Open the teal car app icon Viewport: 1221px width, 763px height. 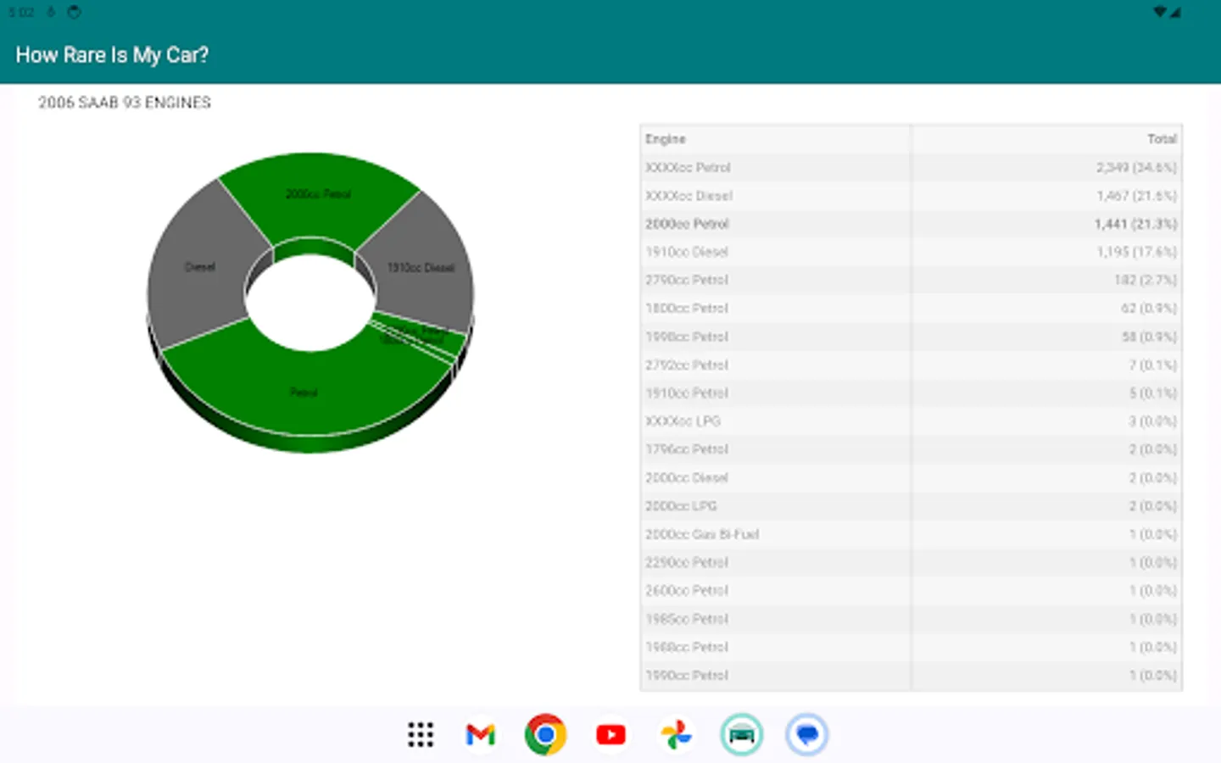coord(741,734)
